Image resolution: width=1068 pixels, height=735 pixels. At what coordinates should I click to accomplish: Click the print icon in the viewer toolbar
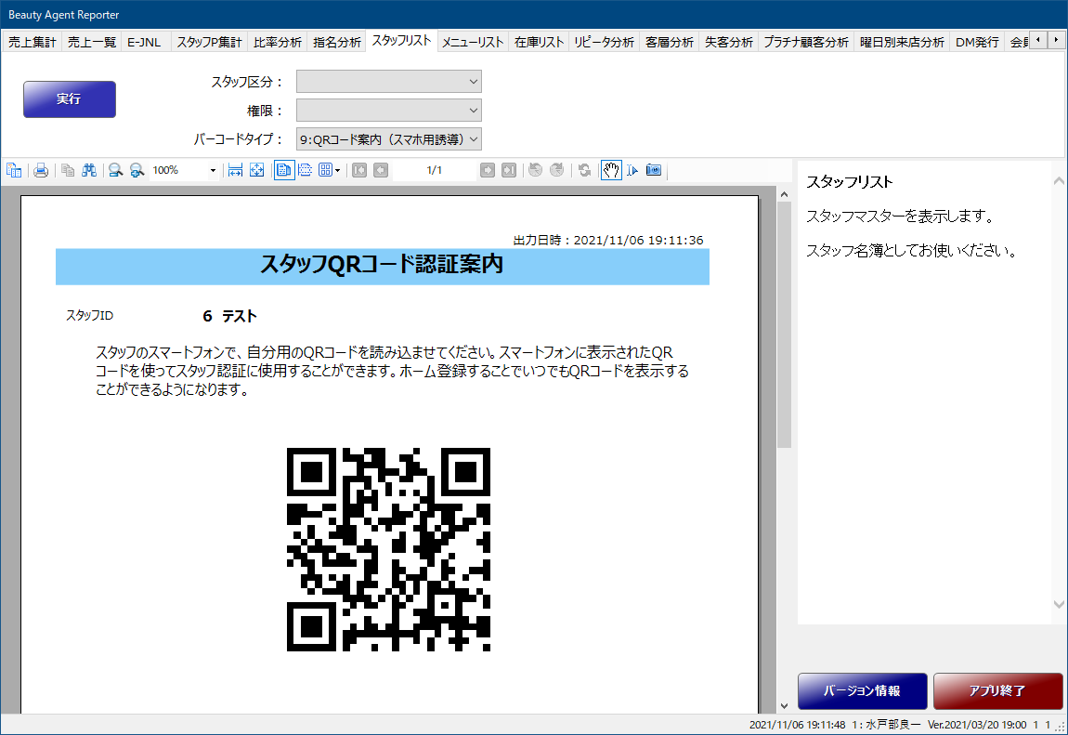click(x=41, y=170)
